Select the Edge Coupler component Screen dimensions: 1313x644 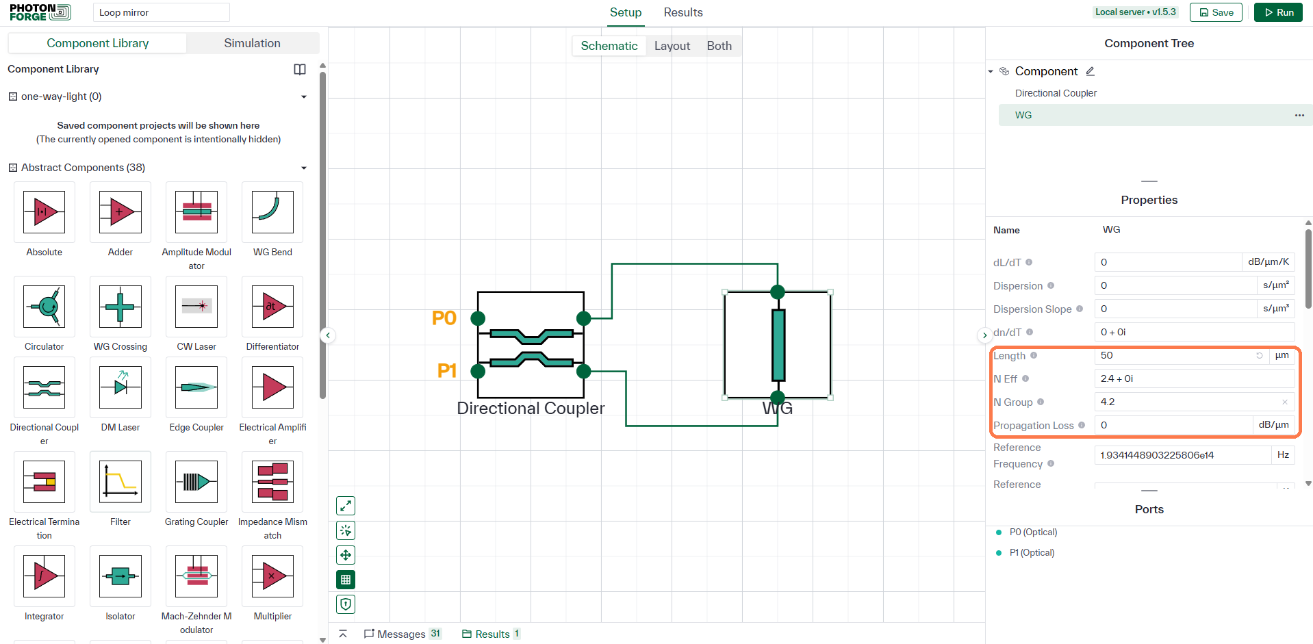tap(196, 387)
